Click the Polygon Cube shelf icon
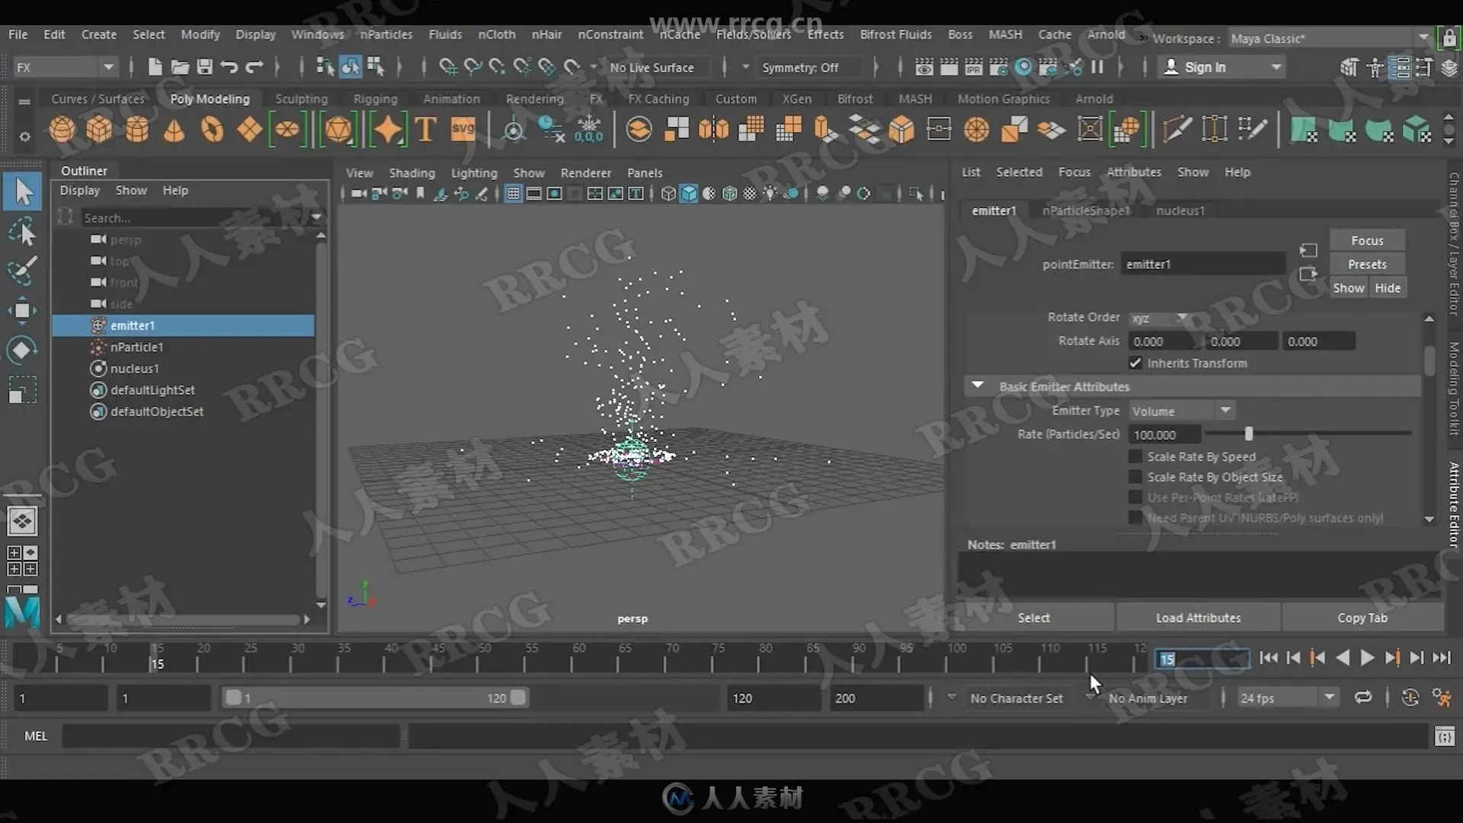The height and width of the screenshot is (823, 1463). [99, 130]
